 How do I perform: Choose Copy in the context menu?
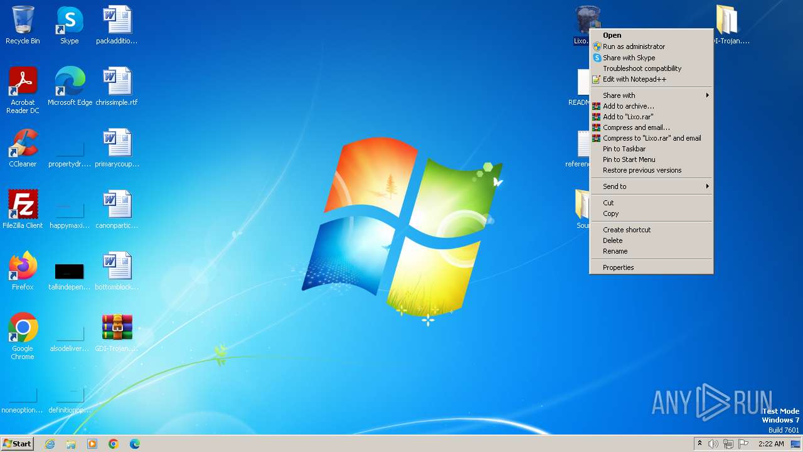(x=651, y=213)
